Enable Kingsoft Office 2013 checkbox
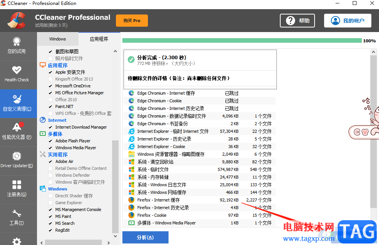379x245 pixels. 50,79
